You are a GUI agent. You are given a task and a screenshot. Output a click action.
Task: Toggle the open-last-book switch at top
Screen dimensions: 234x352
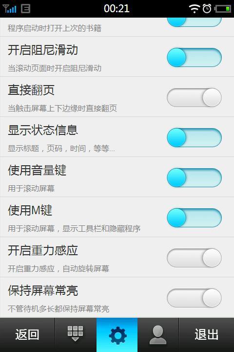tap(194, 22)
